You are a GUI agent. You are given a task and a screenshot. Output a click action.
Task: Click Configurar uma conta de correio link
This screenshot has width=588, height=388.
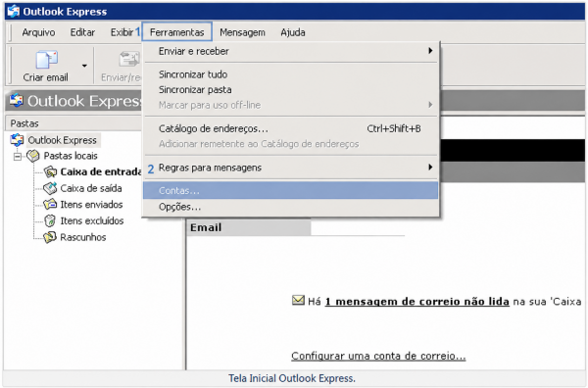coord(378,356)
